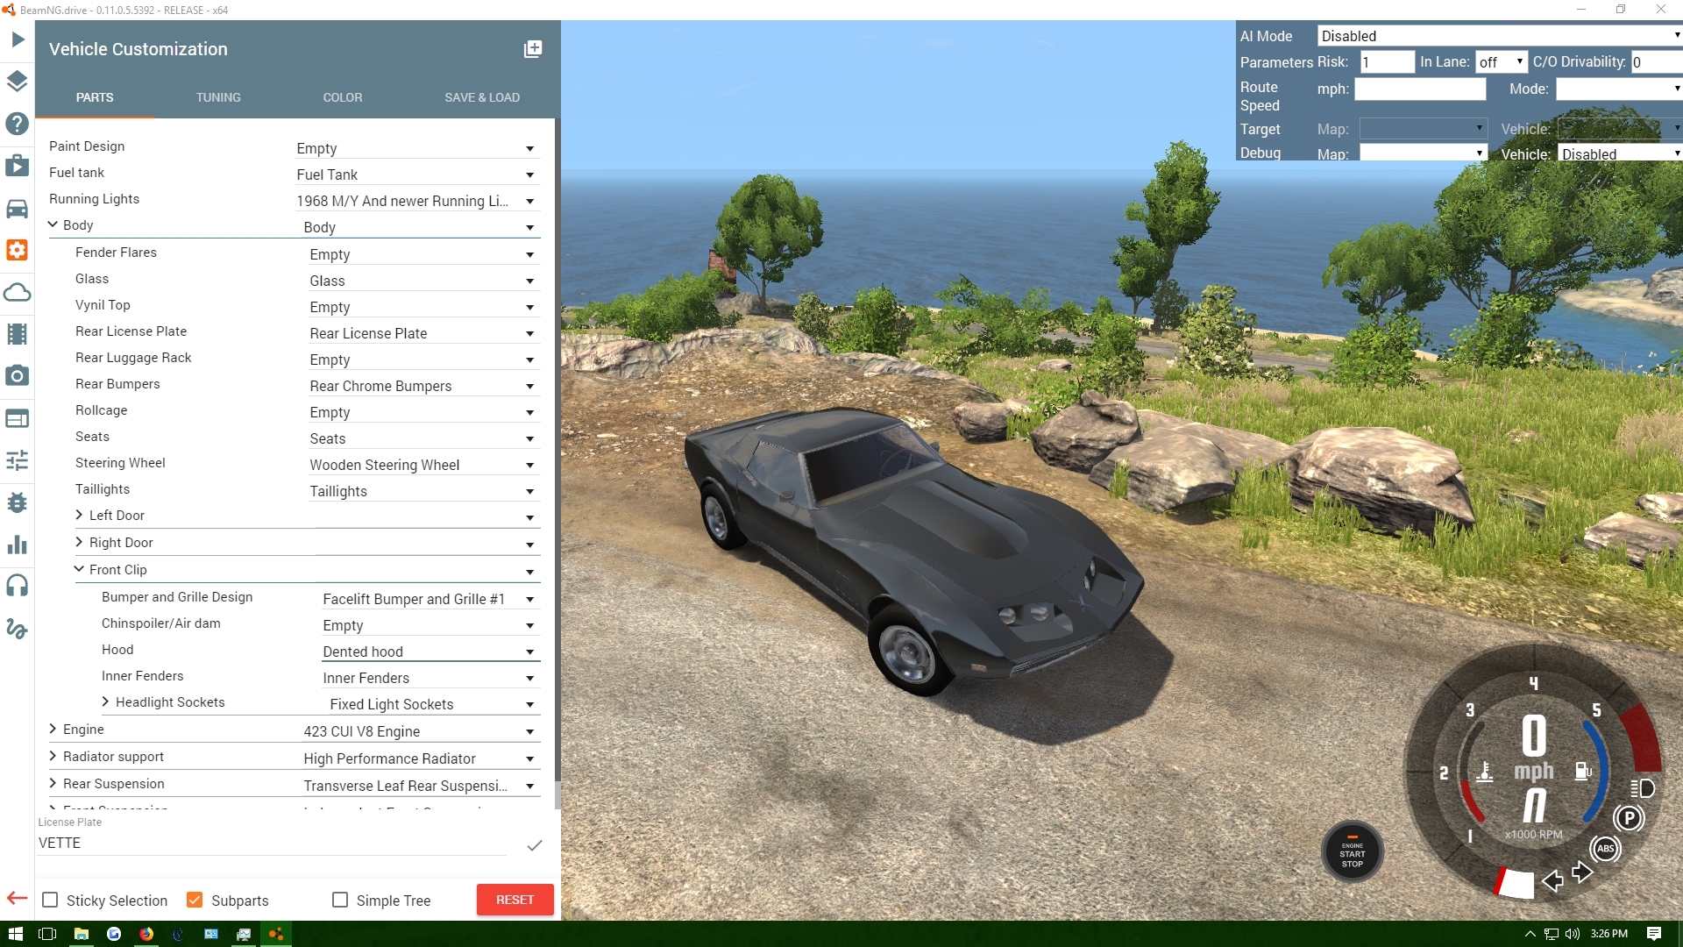The width and height of the screenshot is (1683, 947).
Task: Open the audio headphones icon
Action: (x=18, y=586)
